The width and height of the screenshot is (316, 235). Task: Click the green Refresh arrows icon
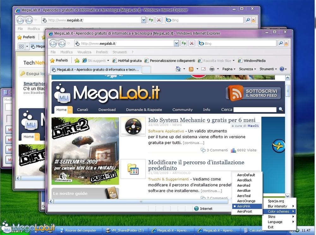click(x=184, y=44)
